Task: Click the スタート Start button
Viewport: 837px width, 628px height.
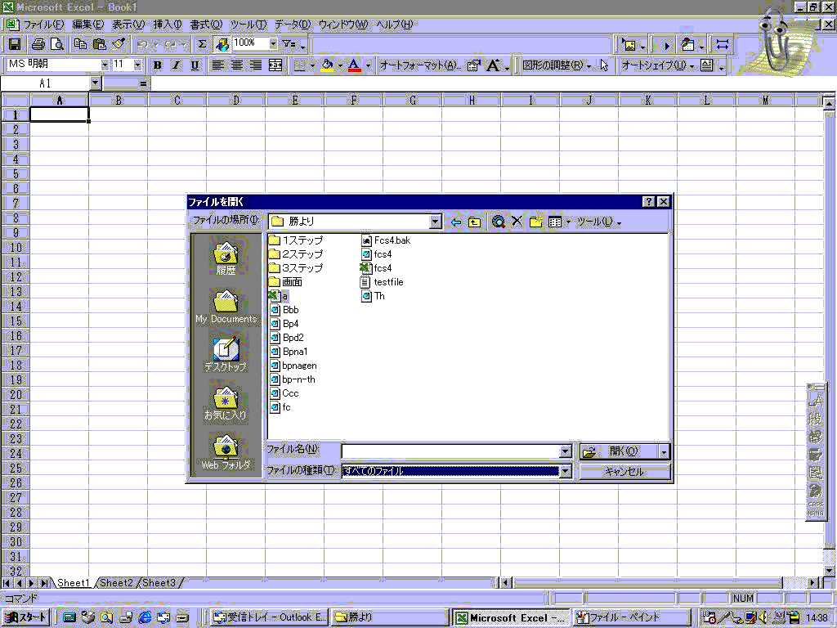Action: 25,617
